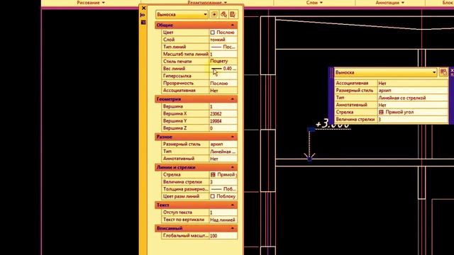Edit the Глобальный масшт... value 100
Screen dimensions: 454x255
tap(223, 236)
